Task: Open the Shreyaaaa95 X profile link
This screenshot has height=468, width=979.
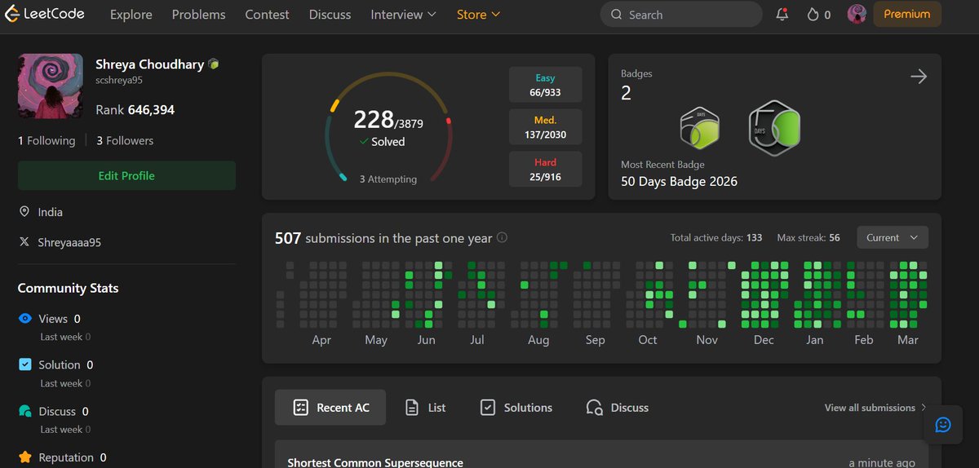Action: pyautogui.click(x=69, y=242)
